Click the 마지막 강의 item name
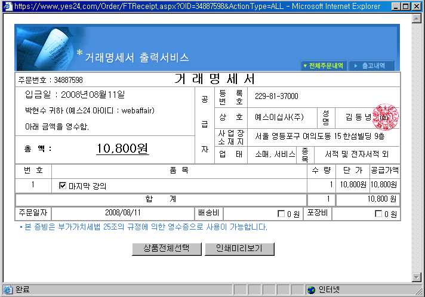 tap(87, 186)
